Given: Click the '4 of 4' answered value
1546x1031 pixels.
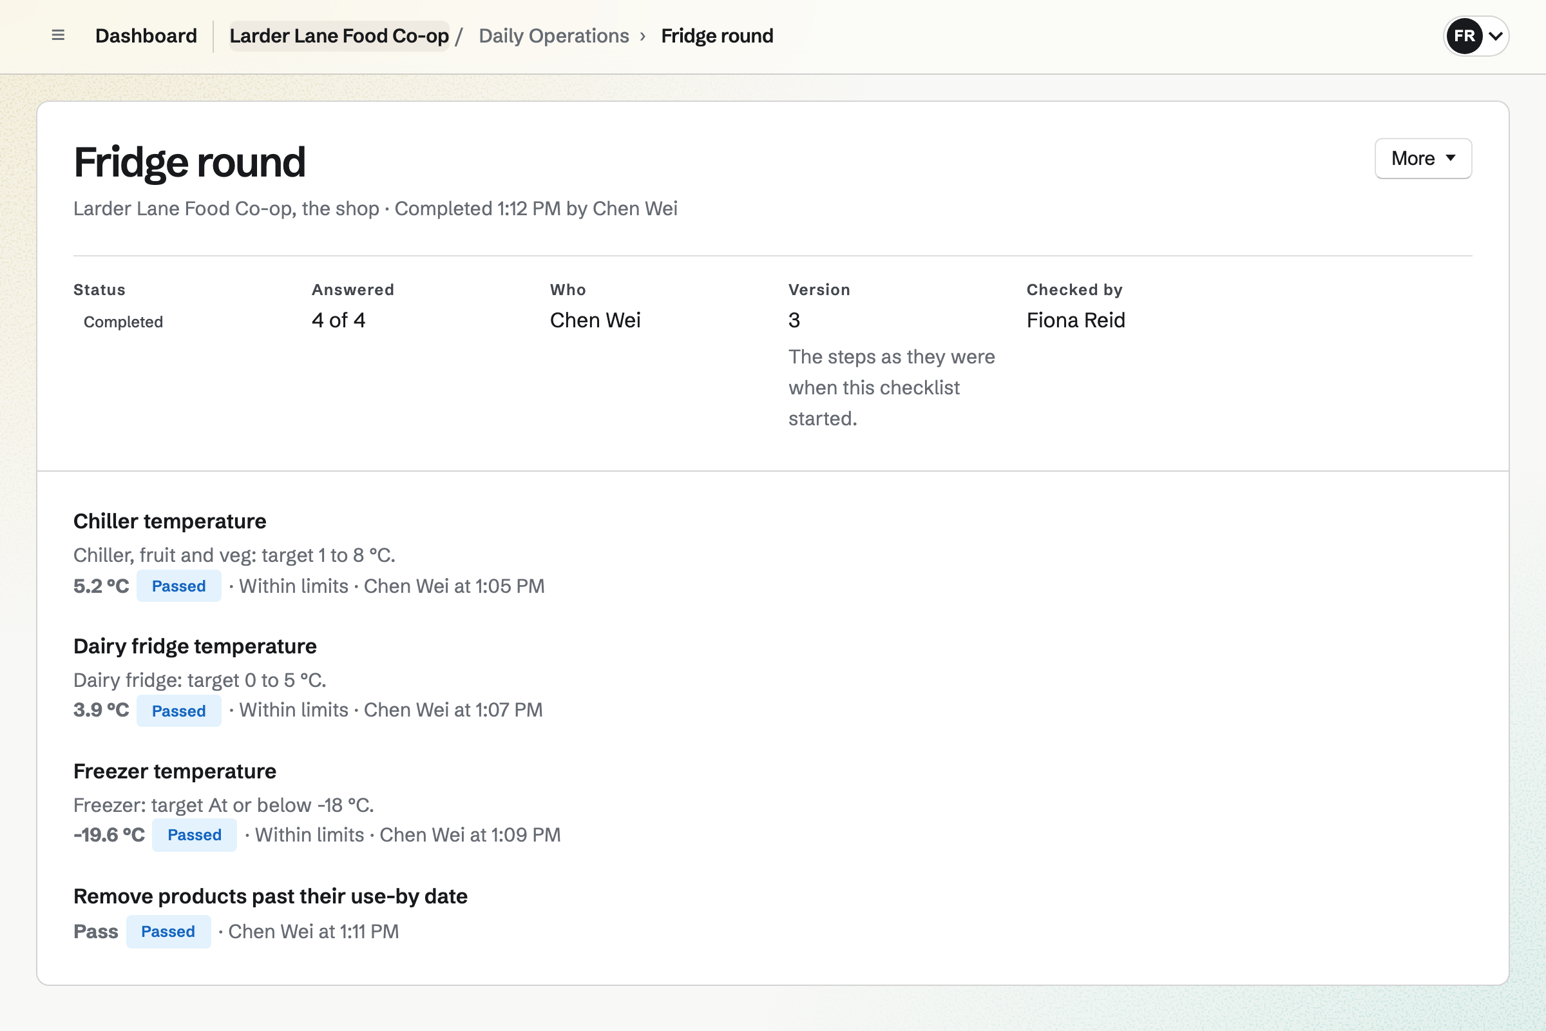Looking at the screenshot, I should pos(339,320).
